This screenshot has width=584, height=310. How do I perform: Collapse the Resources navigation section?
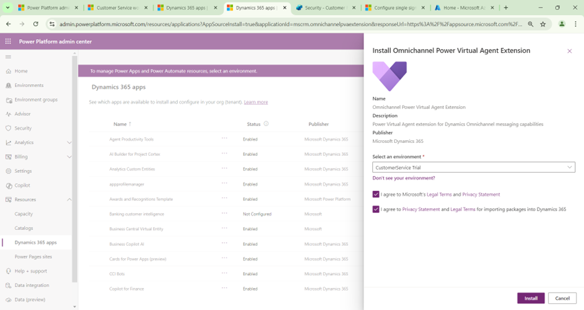point(69,199)
